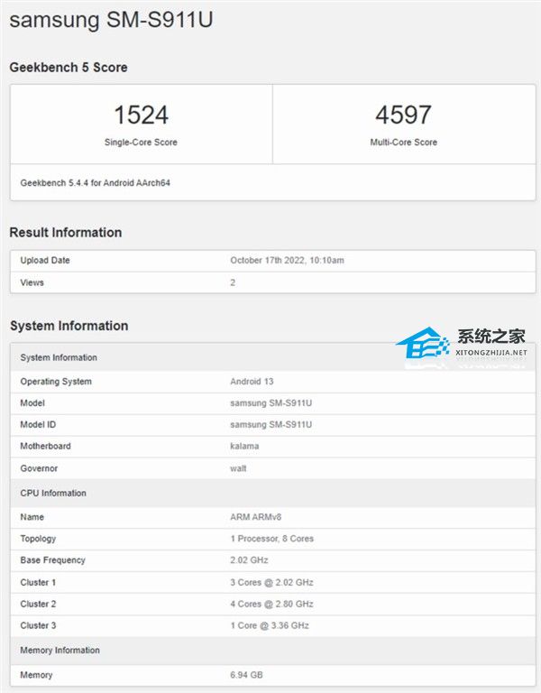This screenshot has width=541, height=693.
Task: Click 'Geekbench 5.4.4 for Android AArch64' text
Action: pos(95,183)
